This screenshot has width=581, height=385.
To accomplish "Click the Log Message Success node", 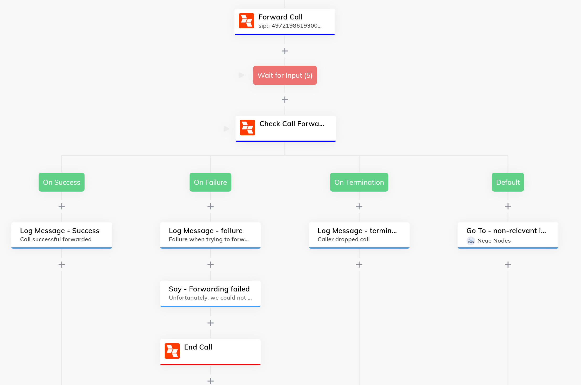I will tap(61, 235).
